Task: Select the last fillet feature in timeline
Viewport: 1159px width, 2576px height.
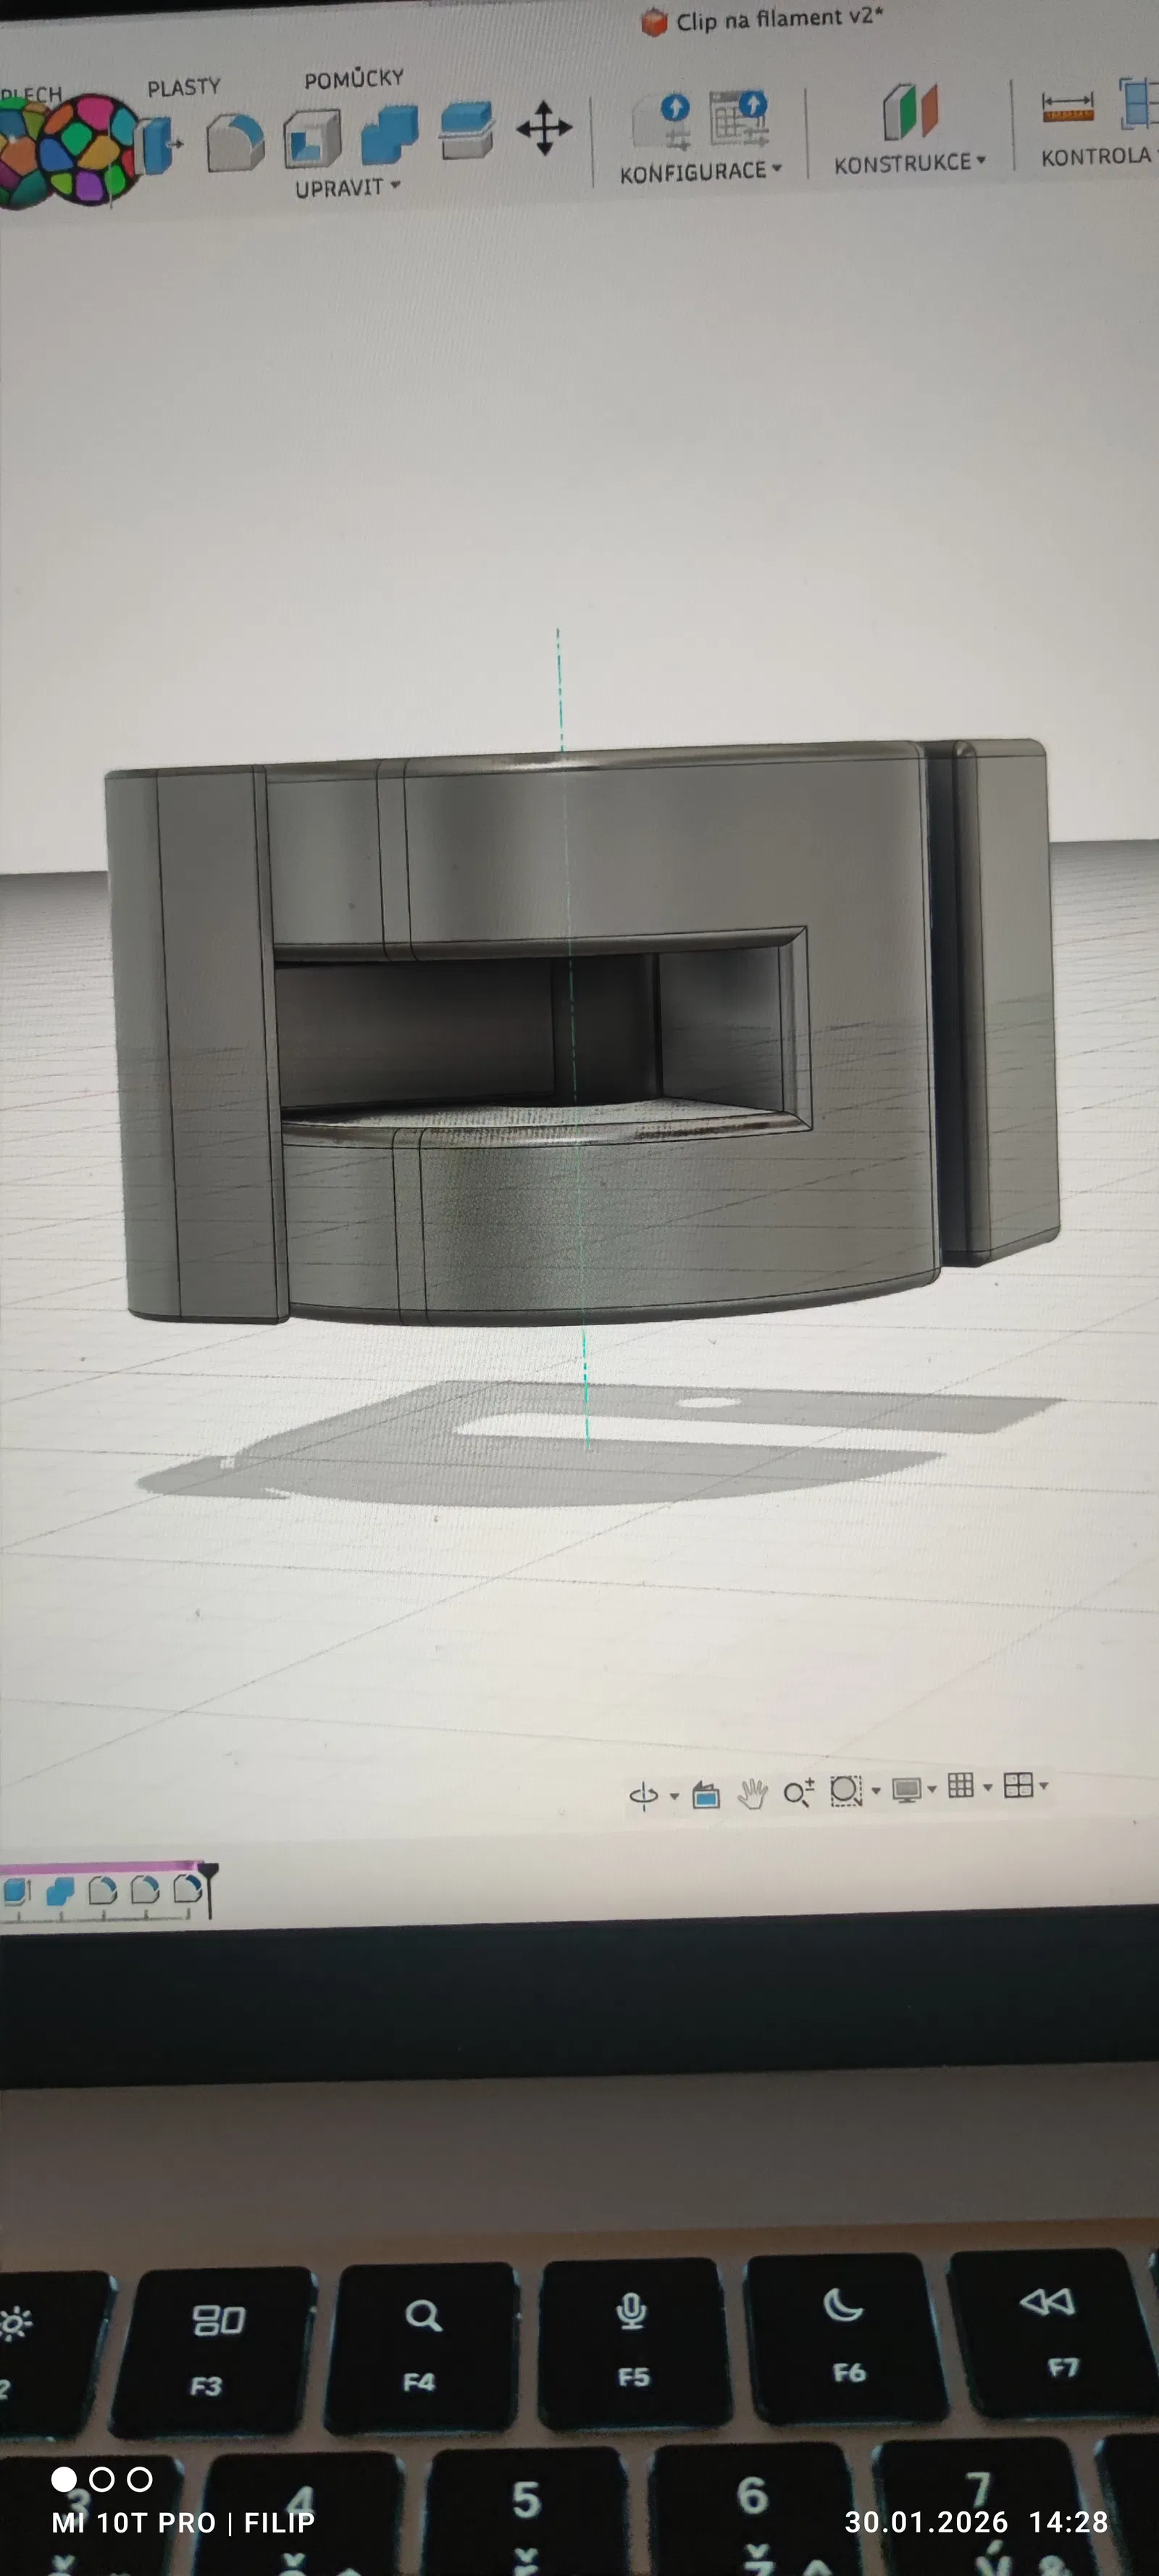Action: (x=187, y=1888)
